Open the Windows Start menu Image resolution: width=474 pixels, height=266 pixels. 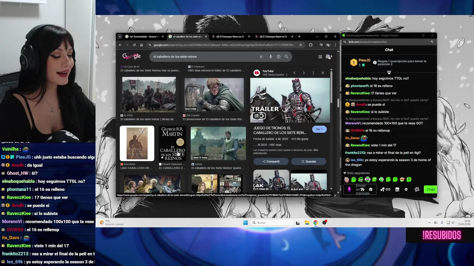245,222
